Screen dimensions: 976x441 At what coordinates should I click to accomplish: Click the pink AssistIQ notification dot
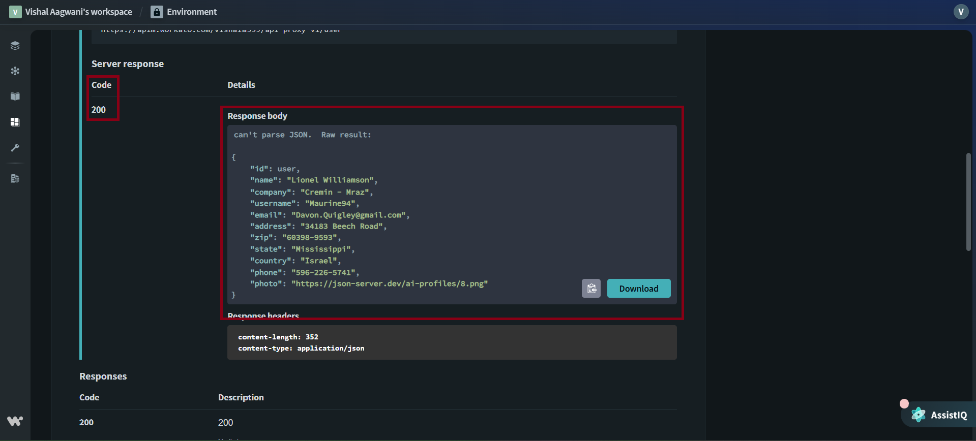point(904,403)
